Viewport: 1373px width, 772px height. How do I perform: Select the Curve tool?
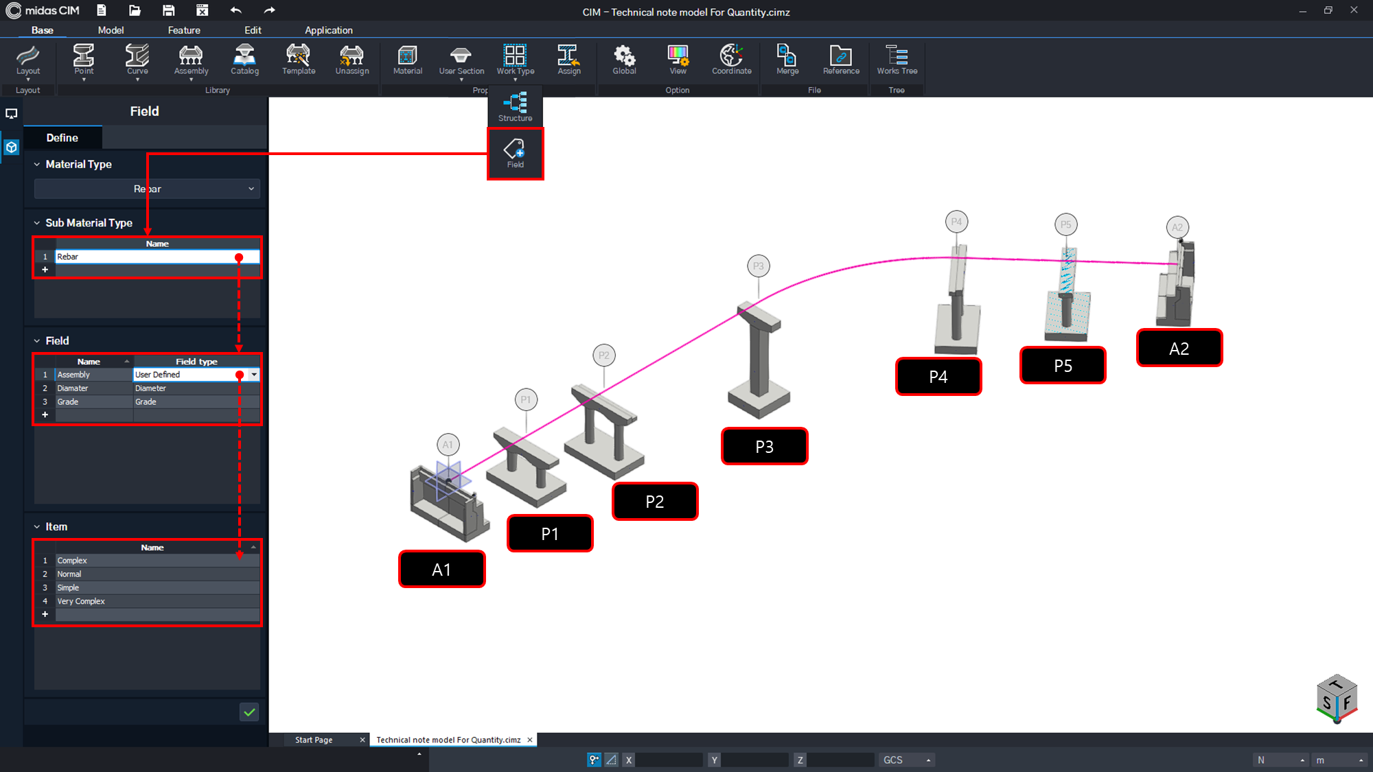[137, 60]
